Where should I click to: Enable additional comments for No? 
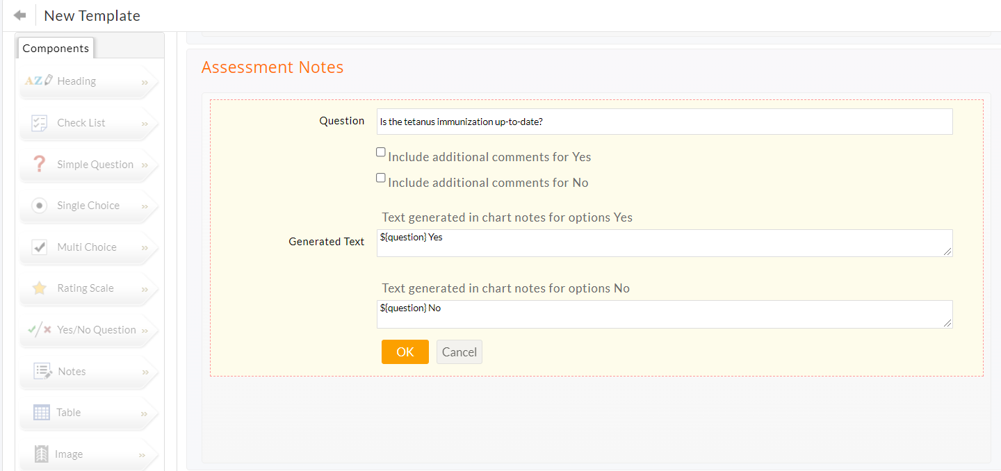[380, 177]
